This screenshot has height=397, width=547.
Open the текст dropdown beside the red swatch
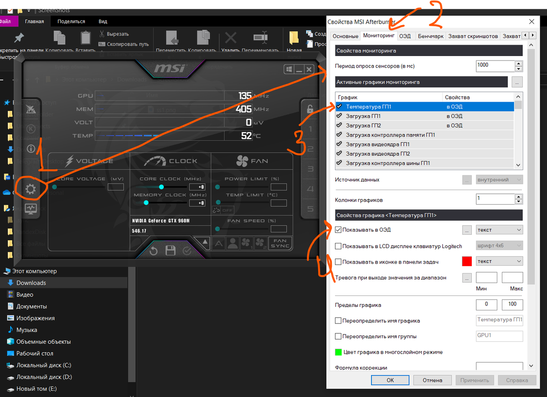pyautogui.click(x=499, y=261)
